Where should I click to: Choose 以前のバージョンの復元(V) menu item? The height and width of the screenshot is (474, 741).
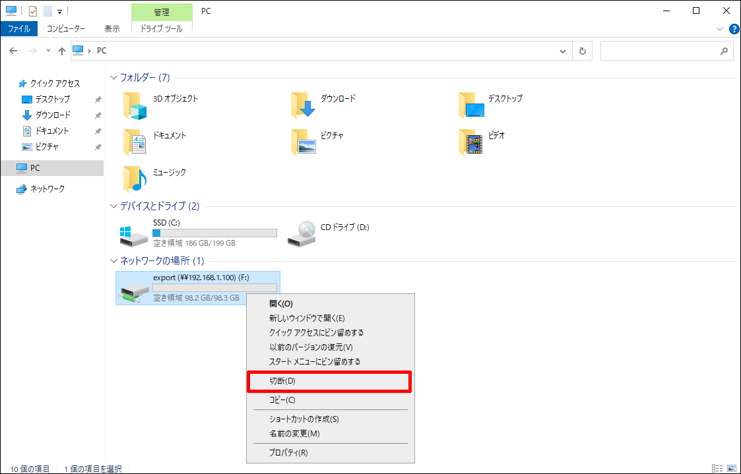[331, 347]
